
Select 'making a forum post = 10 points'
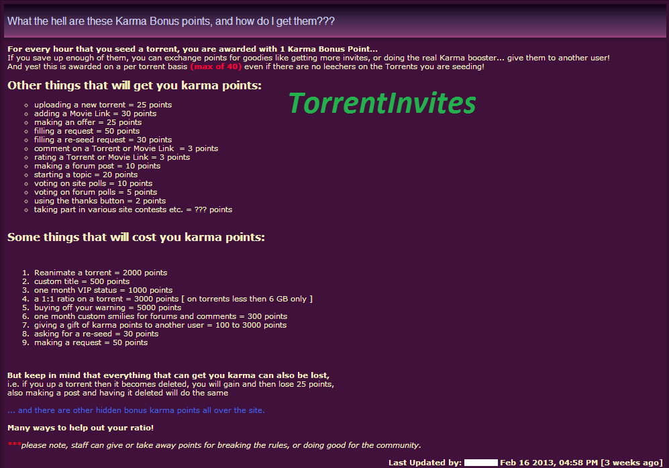coord(97,166)
